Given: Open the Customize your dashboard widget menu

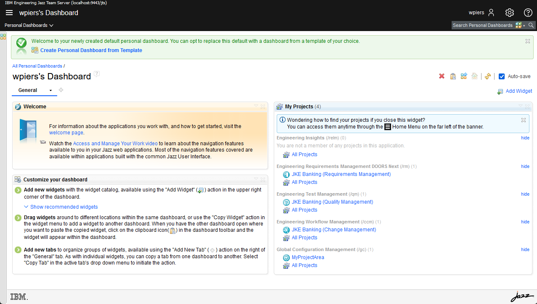Looking at the screenshot, I should [x=256, y=179].
